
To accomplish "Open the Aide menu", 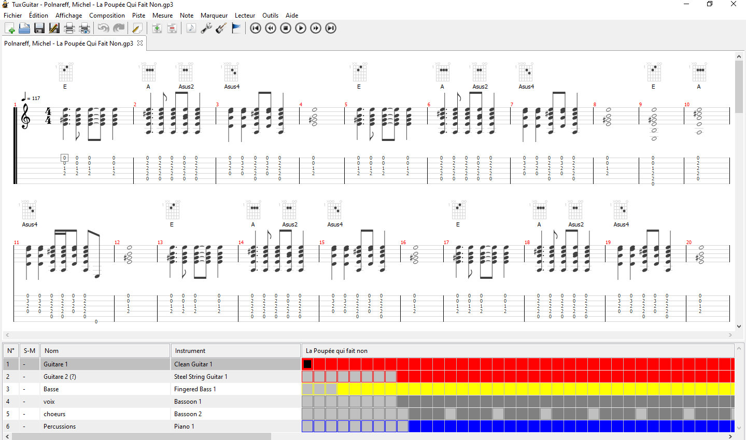I will click(x=292, y=16).
